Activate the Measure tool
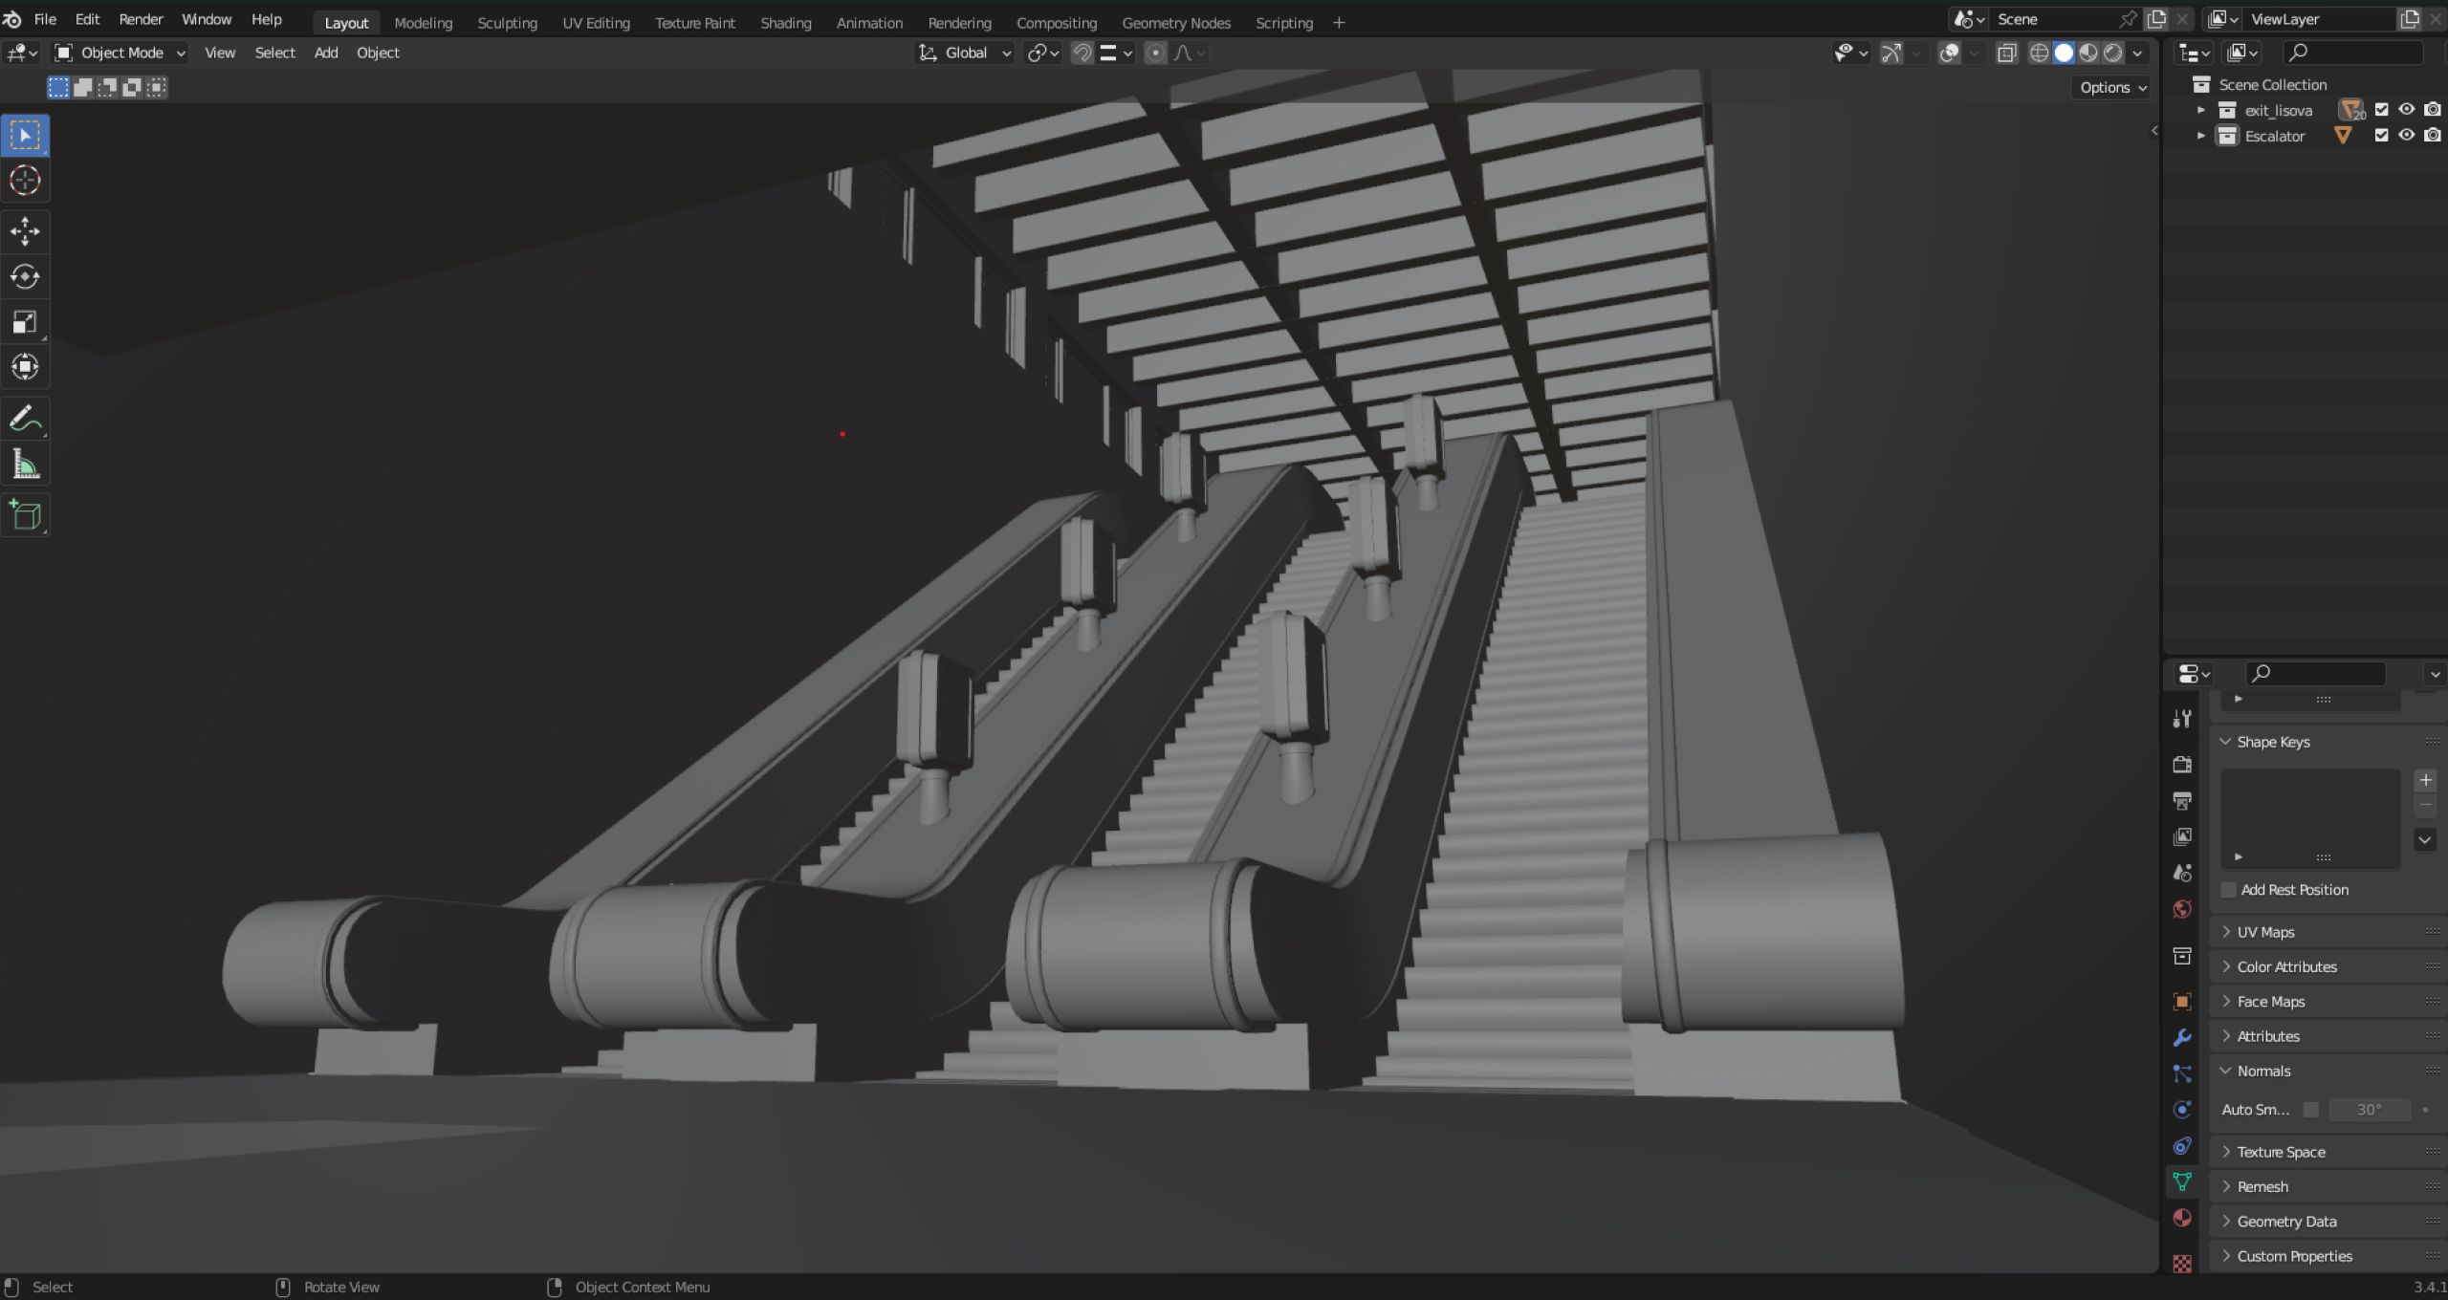 (x=25, y=466)
